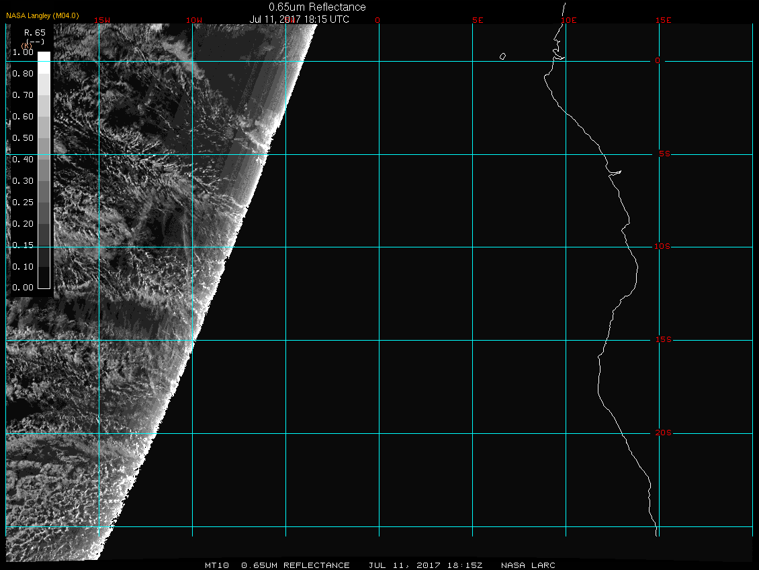Click "0.65UM REFLECTANCE" in the bottom caption
The width and height of the screenshot is (759, 570).
(x=296, y=565)
